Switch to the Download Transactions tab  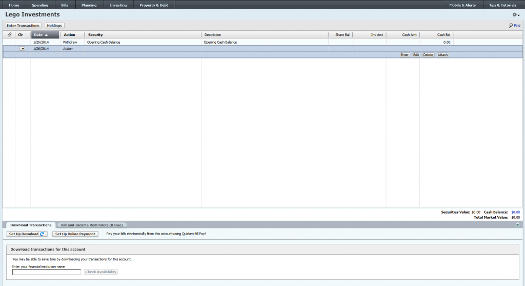(x=31, y=225)
